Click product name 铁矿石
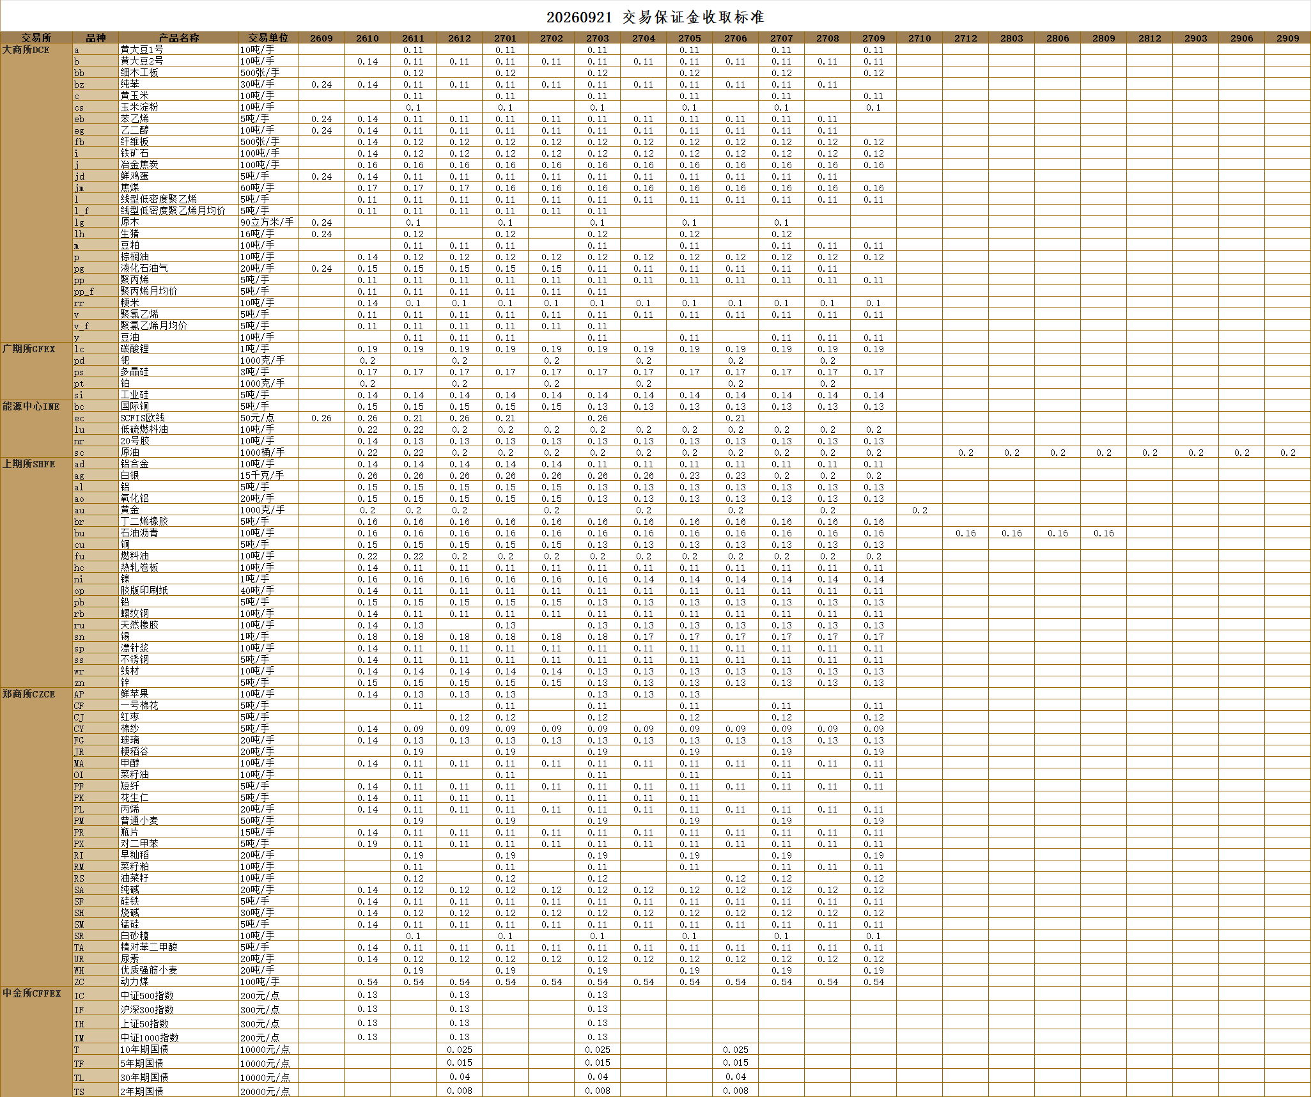Image resolution: width=1311 pixels, height=1097 pixels. 135,153
